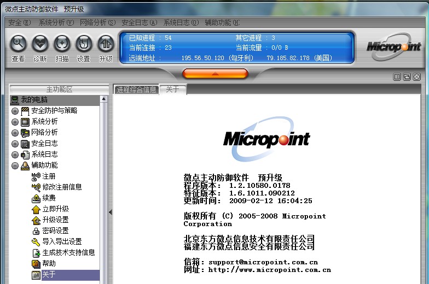Click support@micropoint.com.cn email address

click(263, 262)
